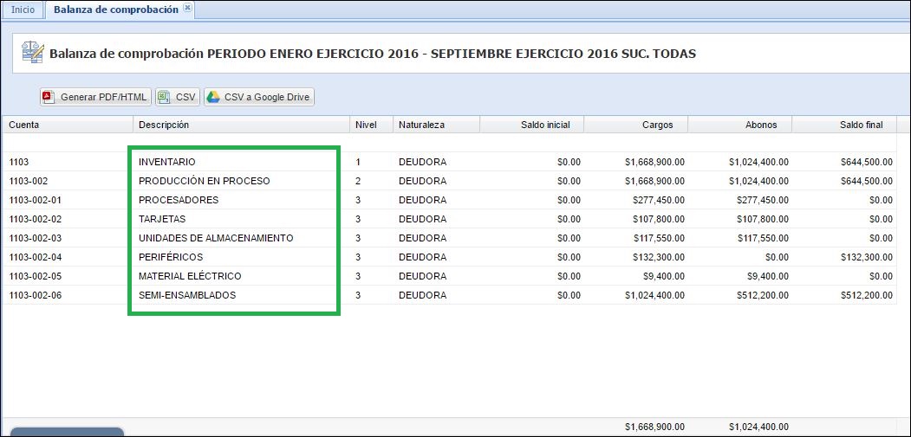
Task: Click the UNIDADES DE ALMACENAMIENTO description
Action: [x=216, y=238]
